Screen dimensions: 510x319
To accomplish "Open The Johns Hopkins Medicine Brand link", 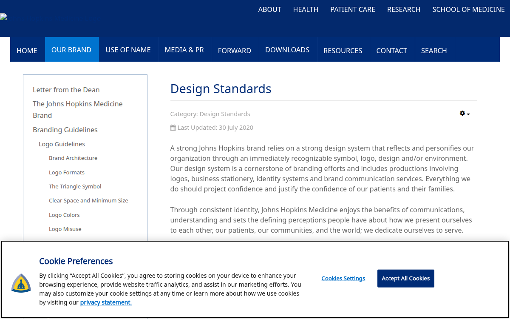I will (x=78, y=109).
